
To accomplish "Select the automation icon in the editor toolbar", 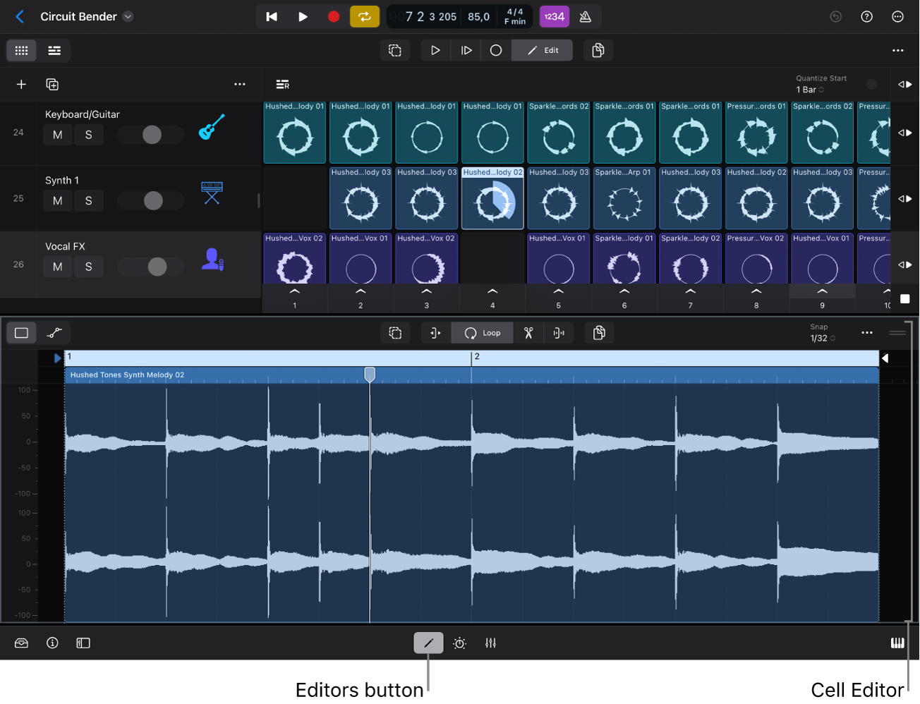I will coord(55,332).
